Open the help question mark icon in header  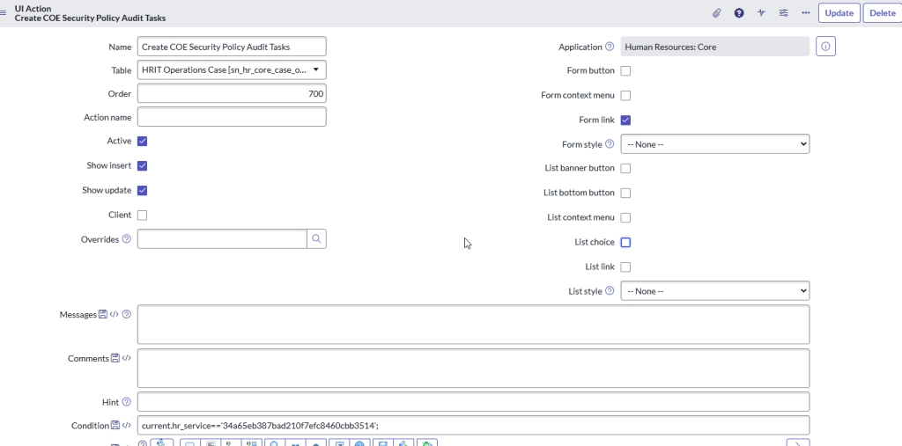[739, 13]
